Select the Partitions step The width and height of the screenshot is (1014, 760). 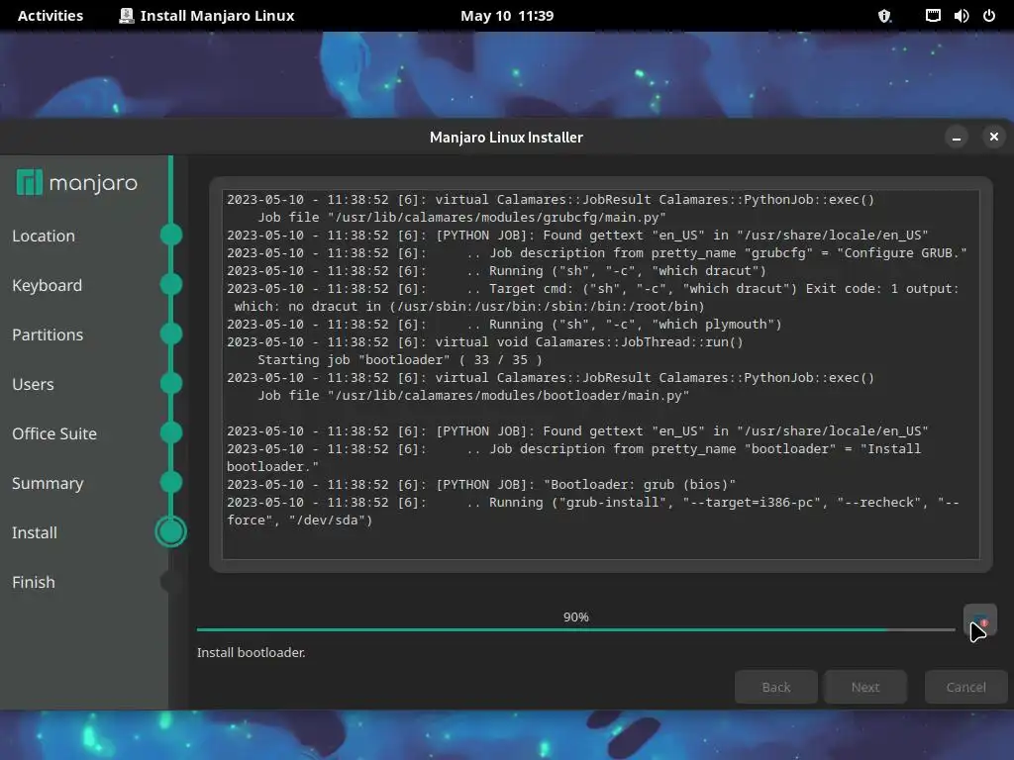point(48,334)
